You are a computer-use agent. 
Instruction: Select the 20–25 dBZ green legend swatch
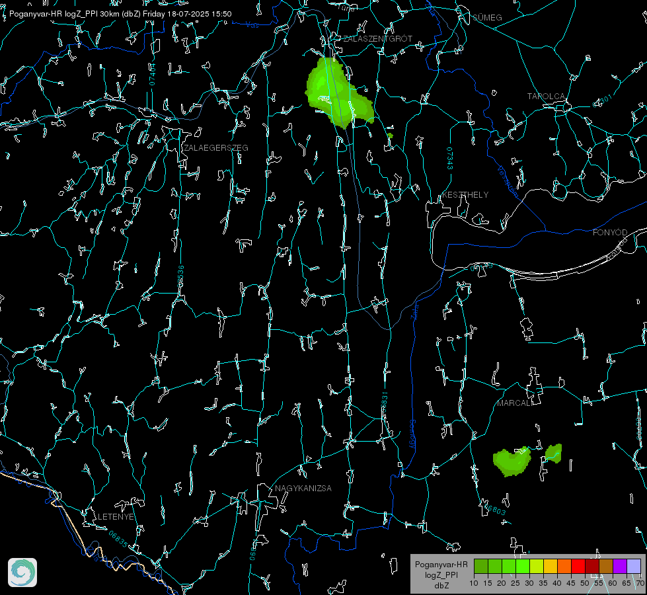[509, 566]
